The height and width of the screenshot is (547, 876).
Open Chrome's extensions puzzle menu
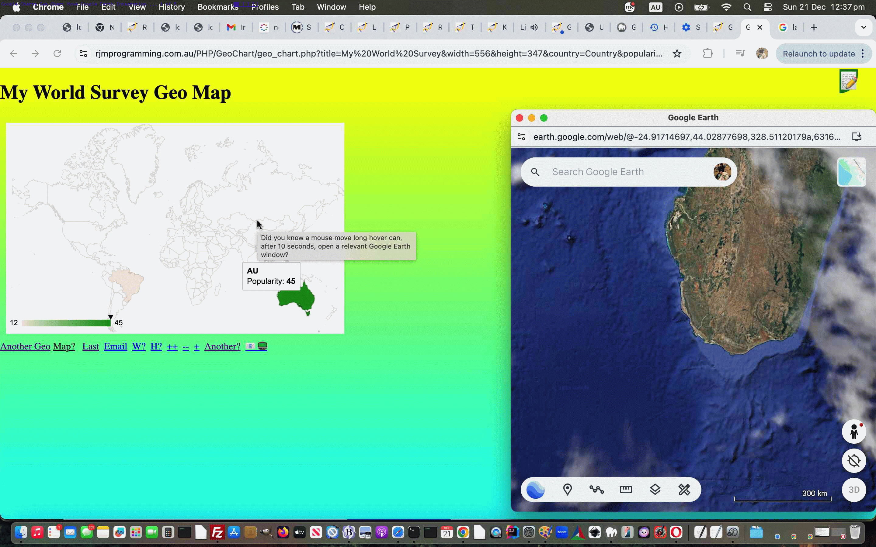click(x=708, y=53)
